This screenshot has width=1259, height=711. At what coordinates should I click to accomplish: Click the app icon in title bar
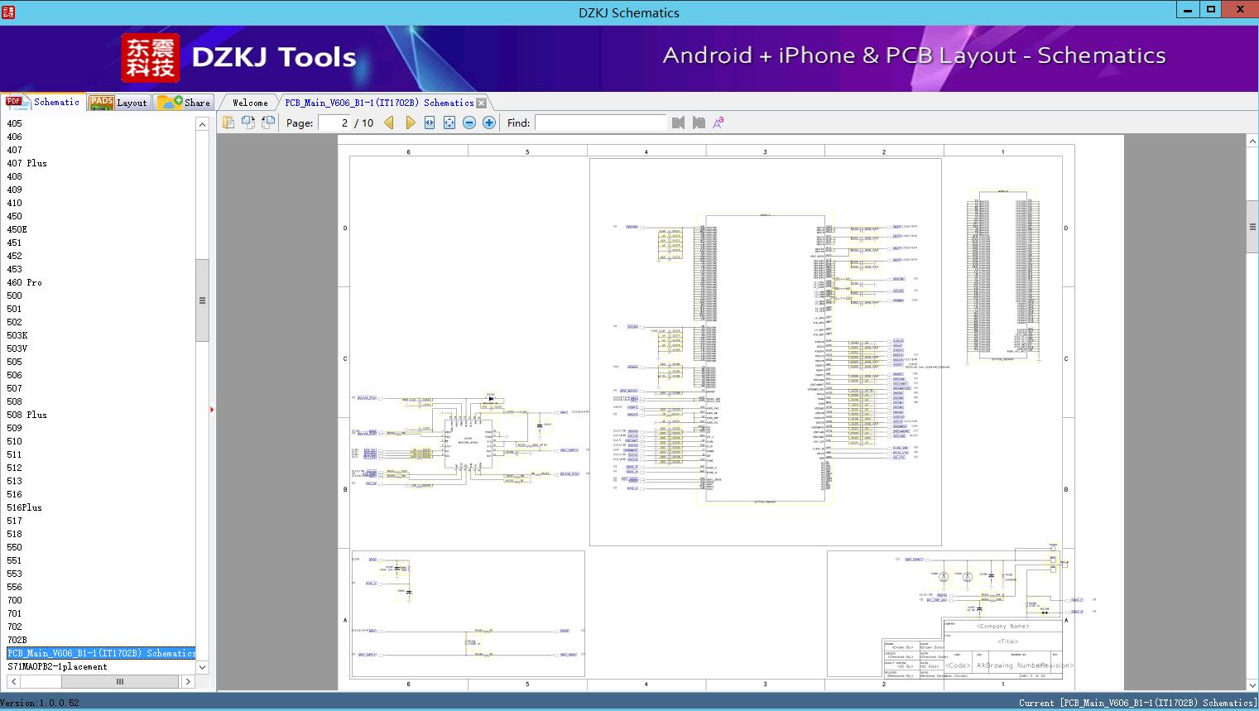point(8,12)
